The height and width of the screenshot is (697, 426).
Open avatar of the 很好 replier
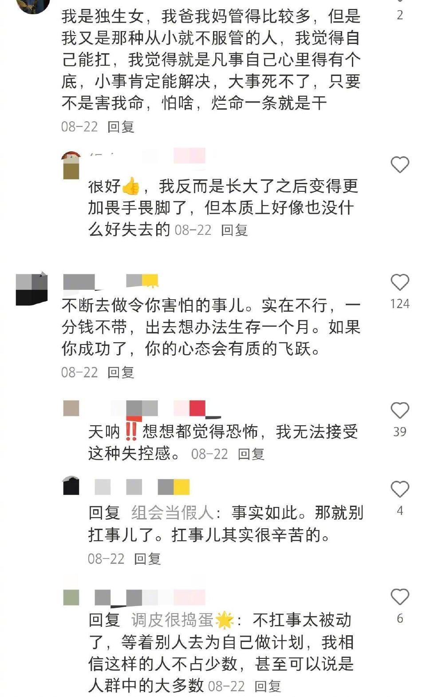tap(71, 165)
